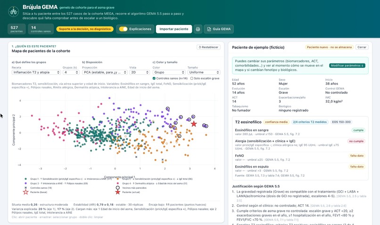Open the Proyección PCA dropdown

105,72
